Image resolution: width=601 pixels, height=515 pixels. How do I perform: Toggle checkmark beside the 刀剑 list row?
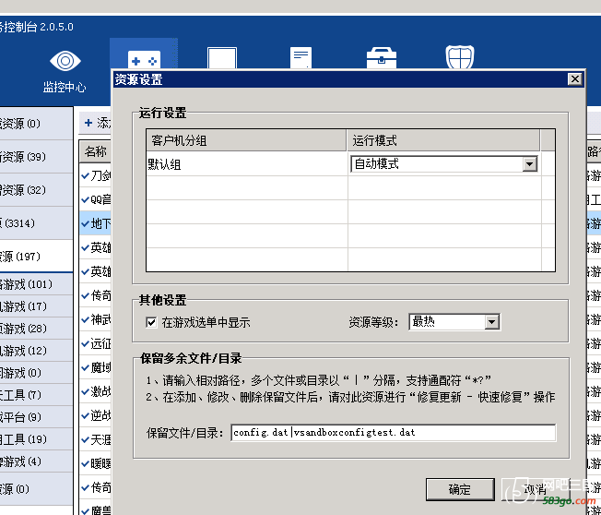point(86,174)
